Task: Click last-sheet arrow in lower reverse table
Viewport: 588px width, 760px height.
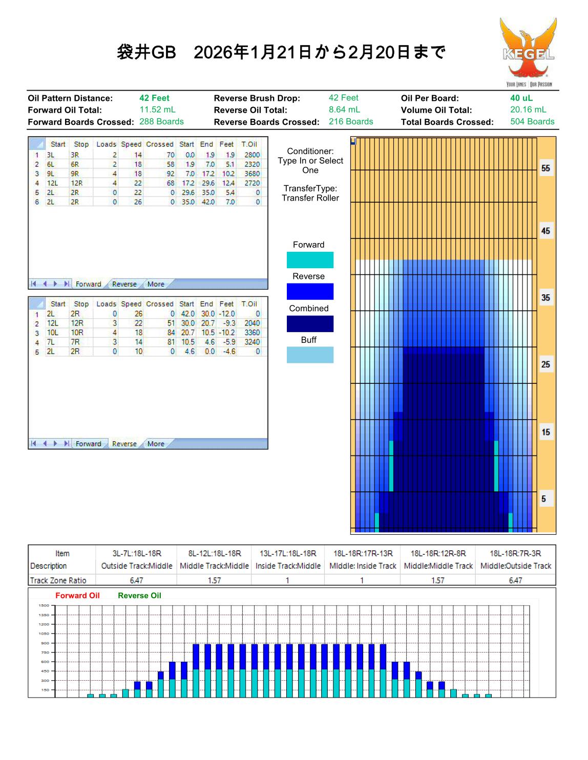Action: (67, 444)
